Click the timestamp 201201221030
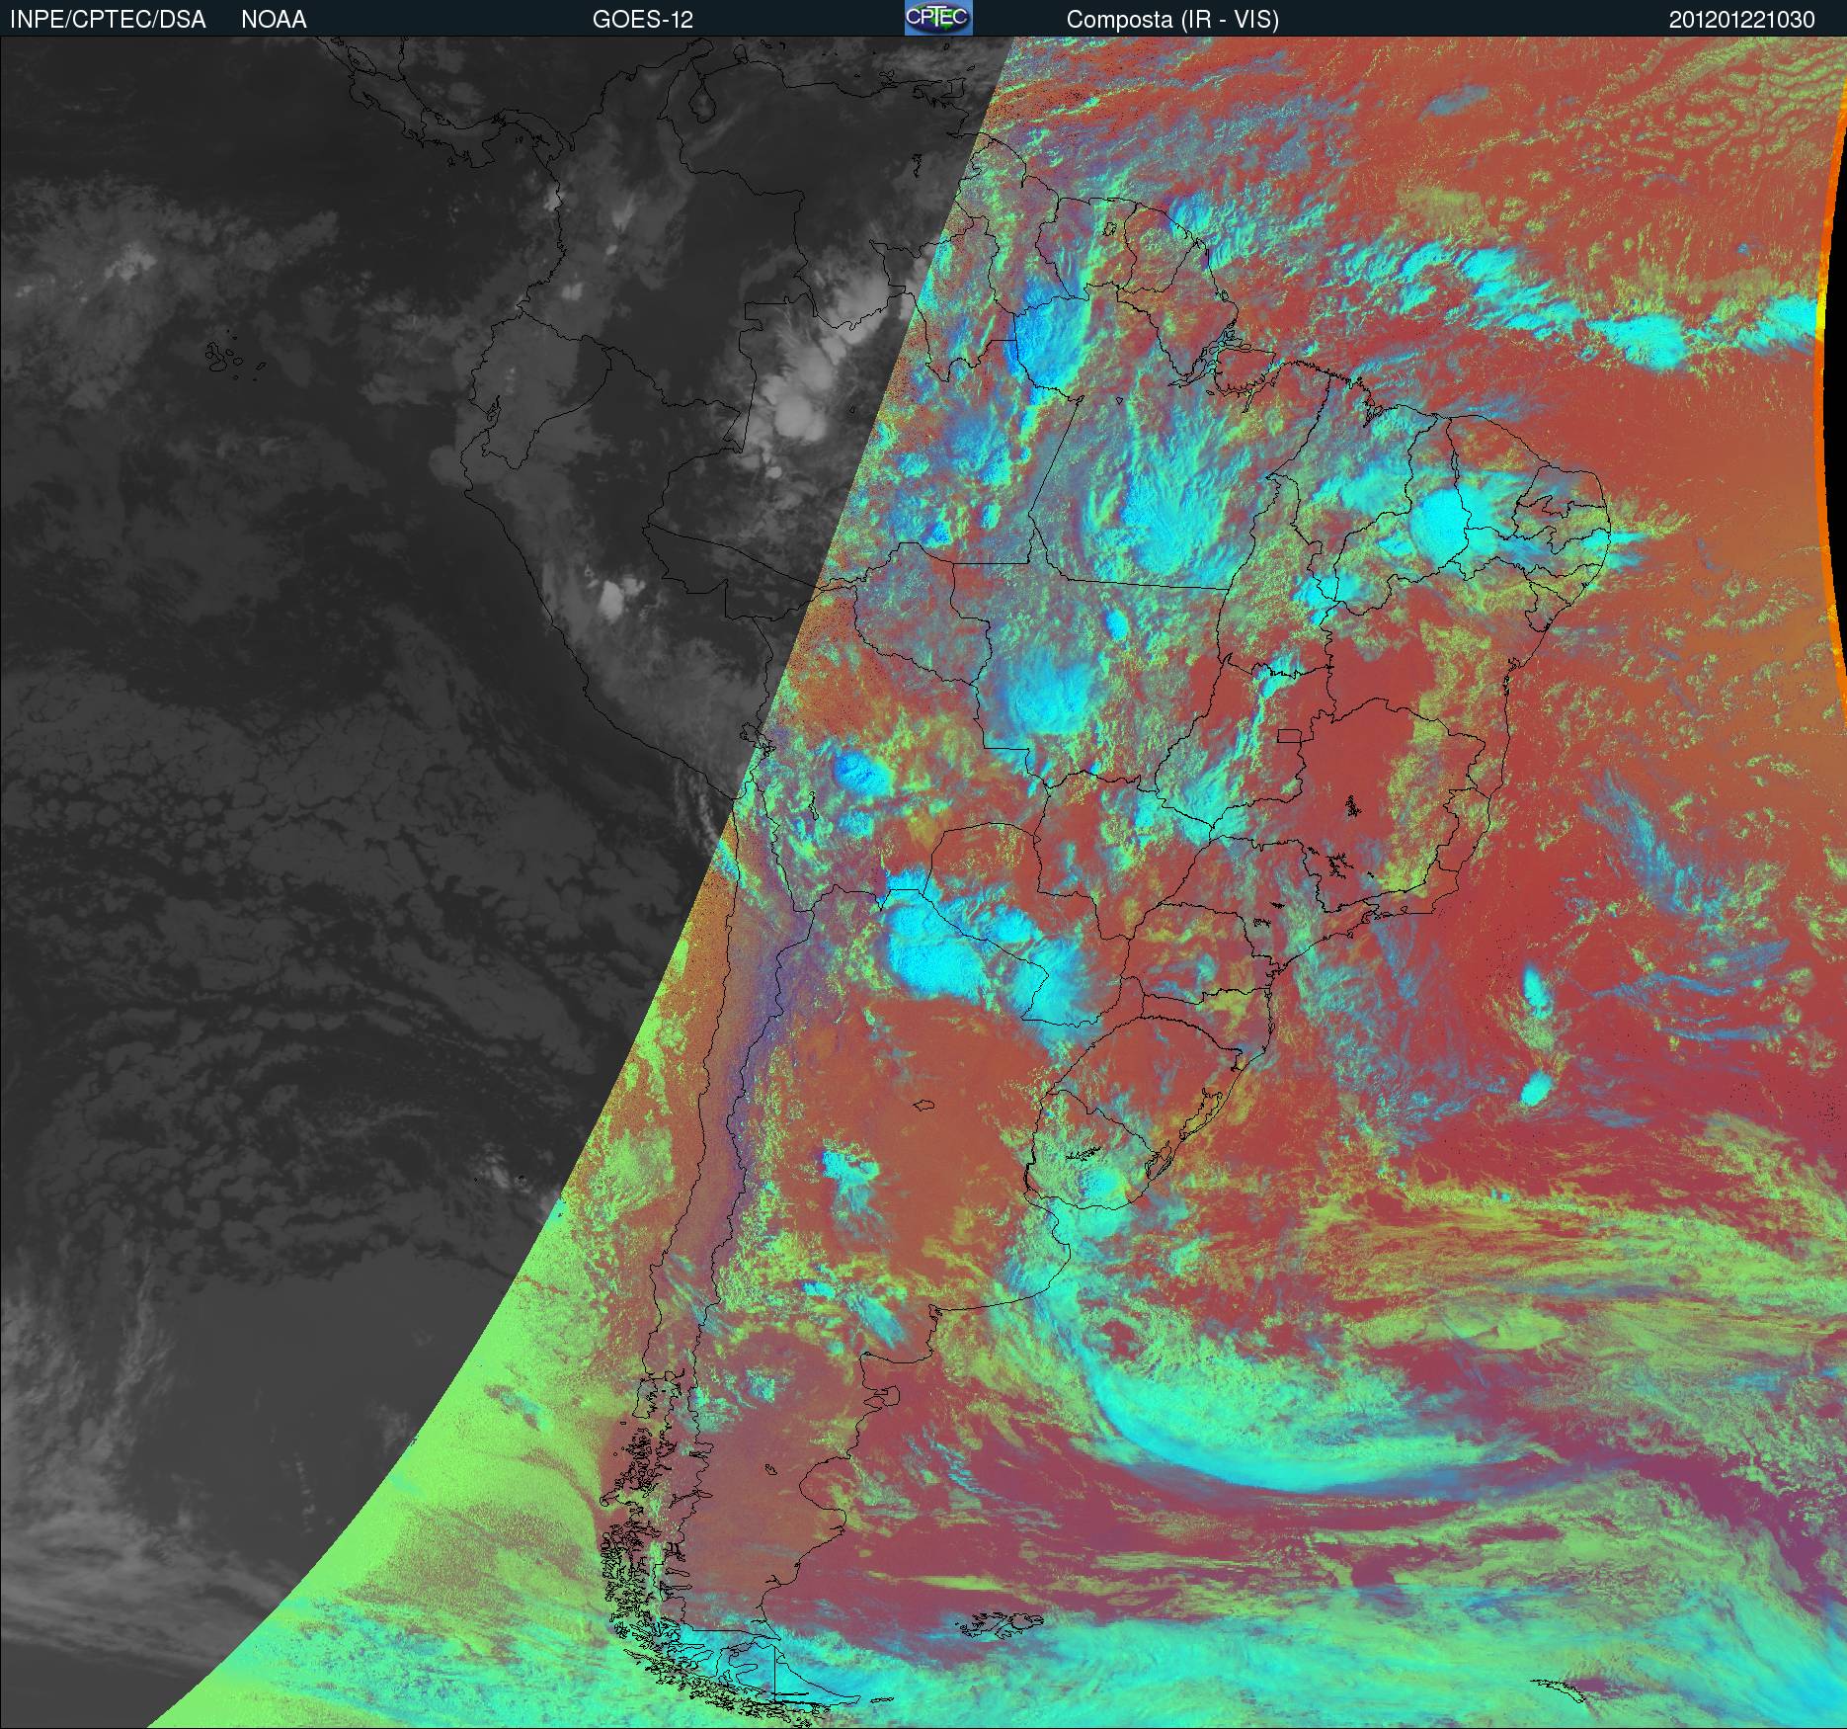The image size is (1847, 1729). point(1742,20)
